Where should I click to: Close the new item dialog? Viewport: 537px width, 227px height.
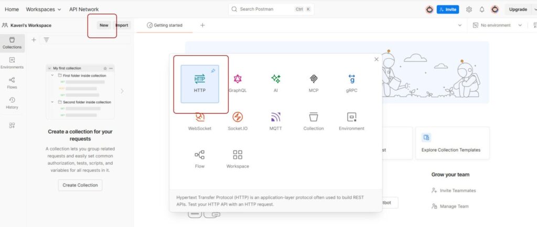point(377,59)
